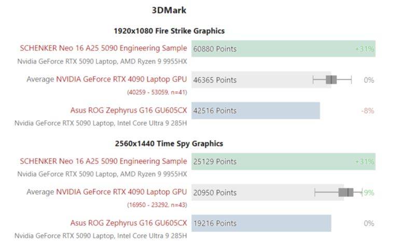Open Average RTX 4090 Laptop GPU link under Fire Strike

(x=121, y=79)
